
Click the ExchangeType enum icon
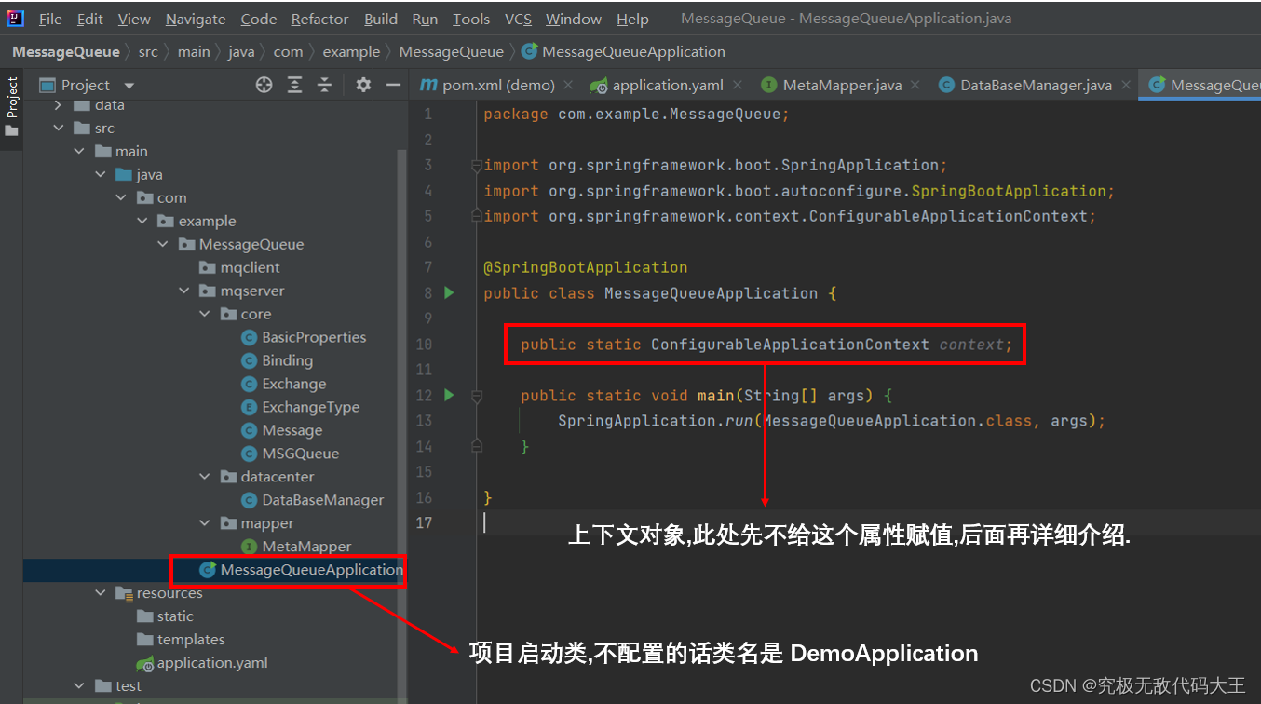(x=249, y=407)
